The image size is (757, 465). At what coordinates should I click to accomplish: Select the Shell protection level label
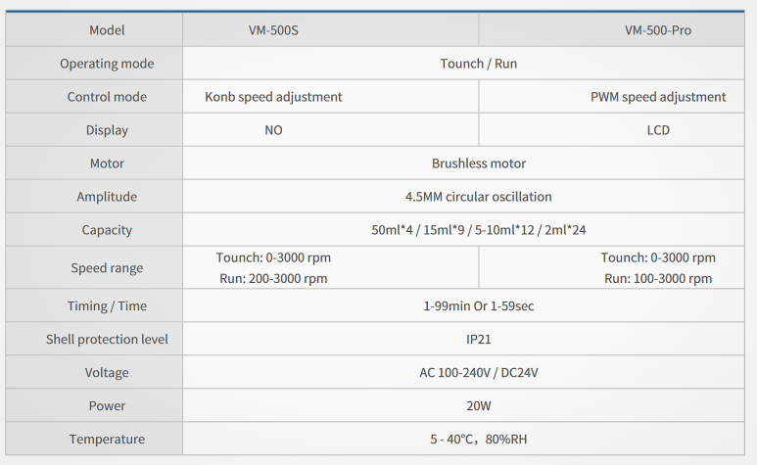[x=107, y=340]
